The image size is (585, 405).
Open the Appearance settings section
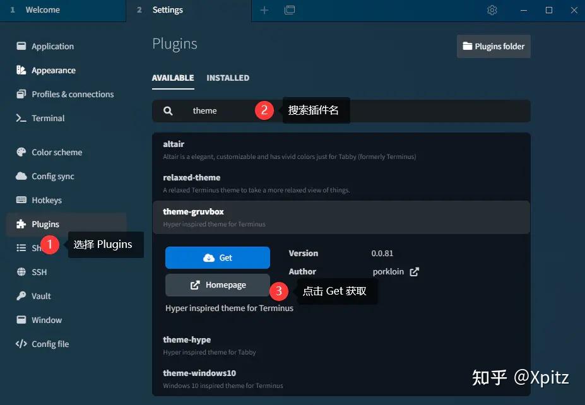coord(50,70)
